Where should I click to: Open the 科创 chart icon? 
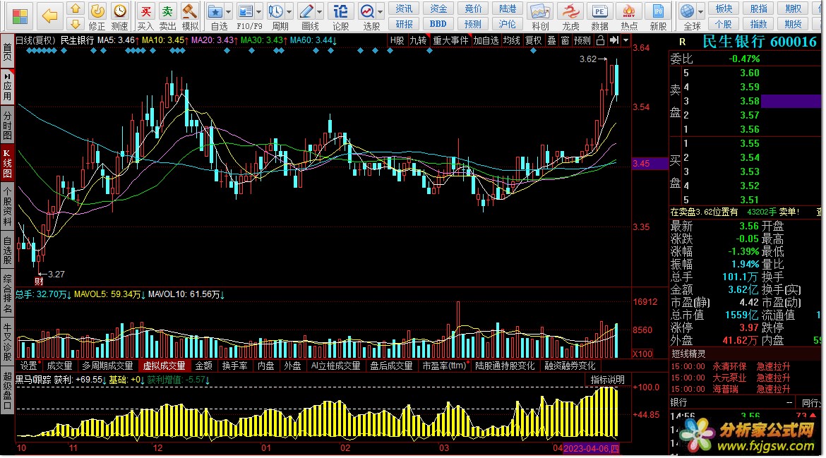(x=540, y=11)
